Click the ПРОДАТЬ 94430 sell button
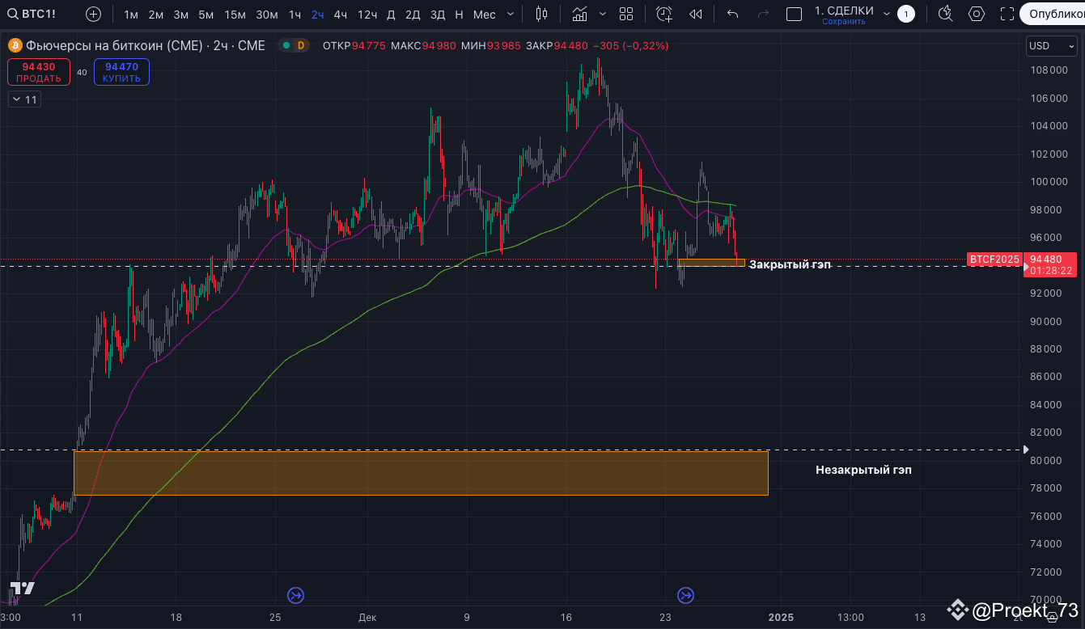 (38, 72)
